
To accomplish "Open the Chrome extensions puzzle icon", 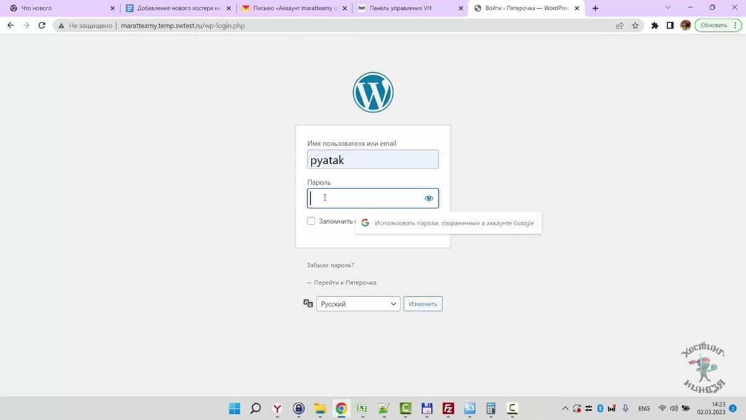I will pos(655,26).
